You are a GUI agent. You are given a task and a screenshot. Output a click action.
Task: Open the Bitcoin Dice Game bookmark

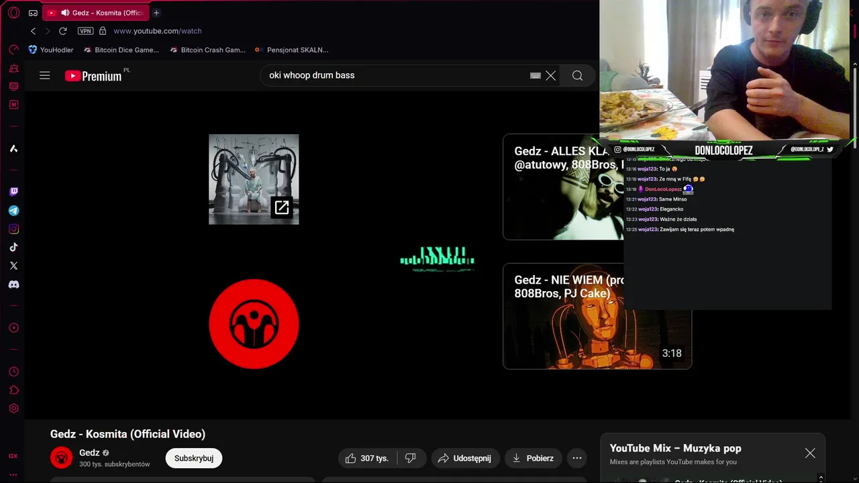tap(121, 50)
